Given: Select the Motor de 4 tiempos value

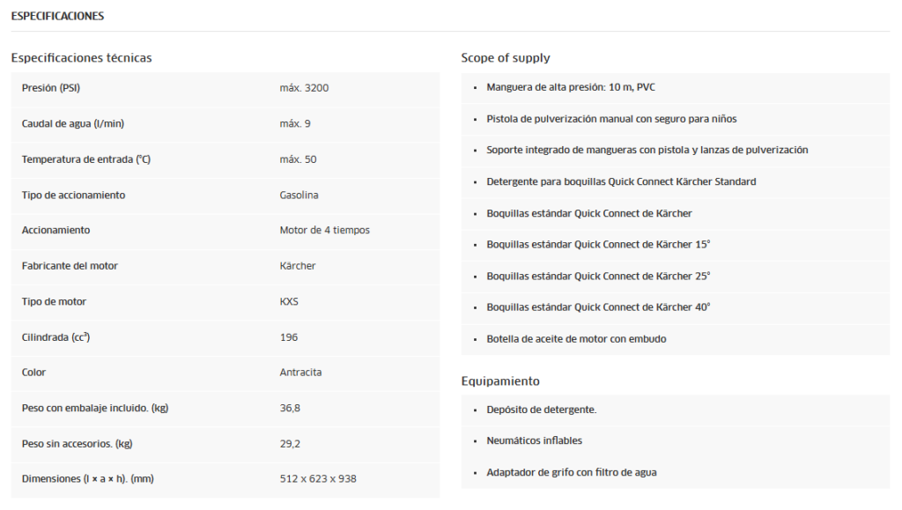Looking at the screenshot, I should tap(324, 230).
